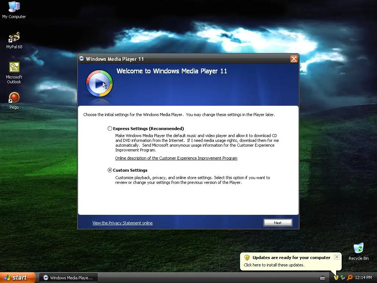Image resolution: width=377 pixels, height=283 pixels.
Task: Open the Start menu
Action: pyautogui.click(x=18, y=277)
